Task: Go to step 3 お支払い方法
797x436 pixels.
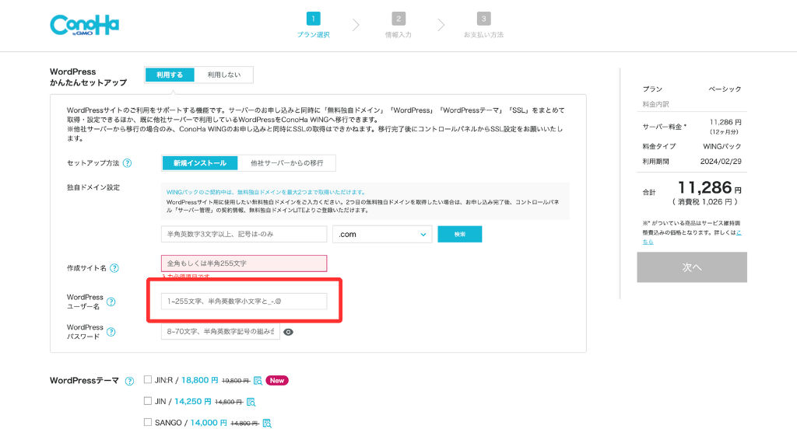Action: point(483,25)
